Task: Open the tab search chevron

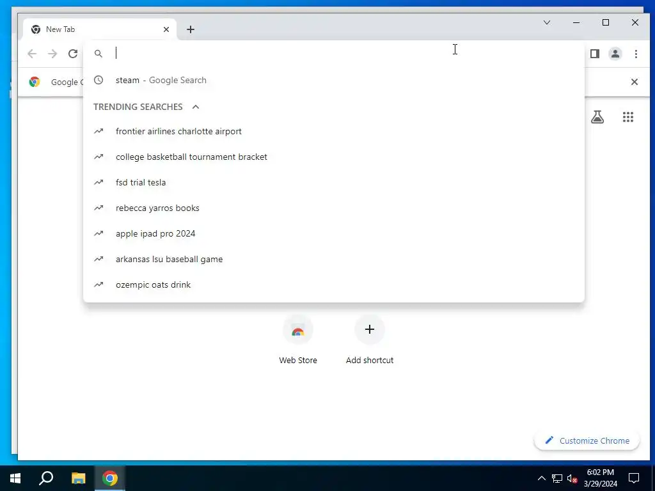Action: pyautogui.click(x=547, y=22)
